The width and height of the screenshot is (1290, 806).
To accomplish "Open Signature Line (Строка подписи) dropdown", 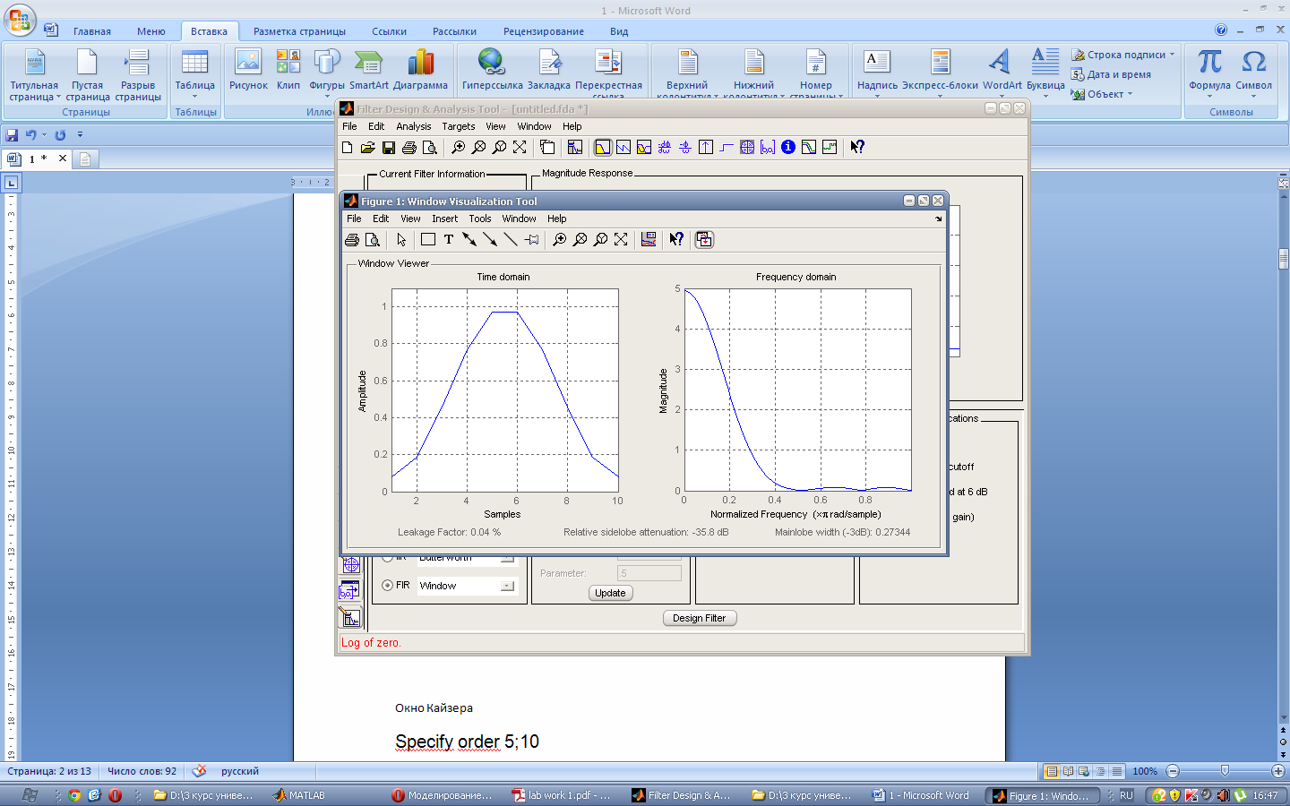I will click(x=1172, y=55).
